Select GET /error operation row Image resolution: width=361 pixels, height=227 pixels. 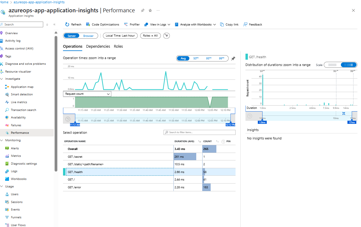click(149, 187)
